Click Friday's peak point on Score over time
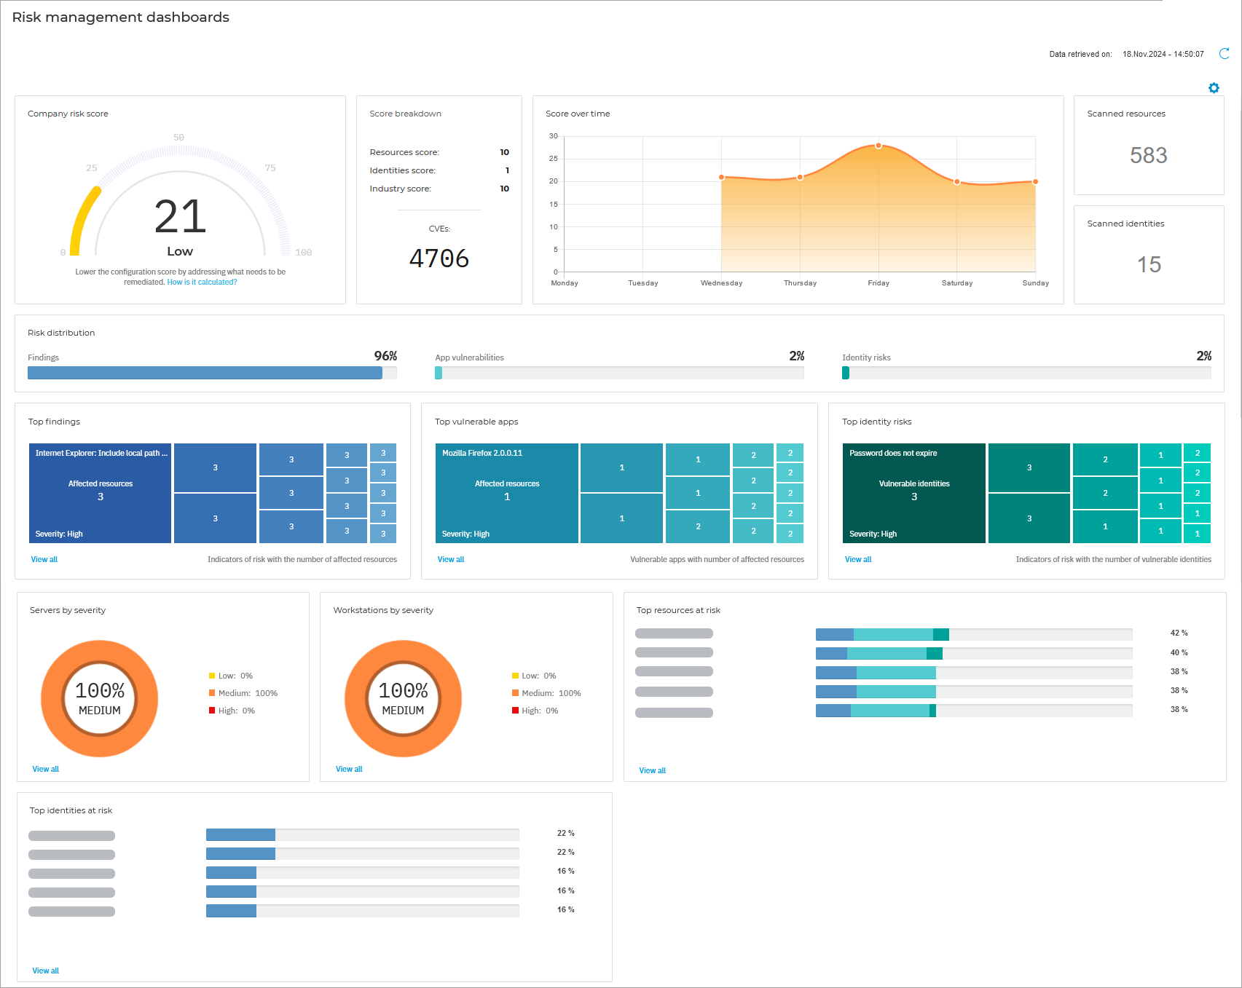 (879, 146)
